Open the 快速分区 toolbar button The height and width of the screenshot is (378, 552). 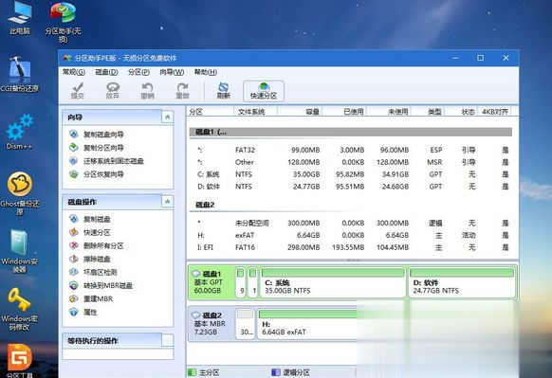264,91
